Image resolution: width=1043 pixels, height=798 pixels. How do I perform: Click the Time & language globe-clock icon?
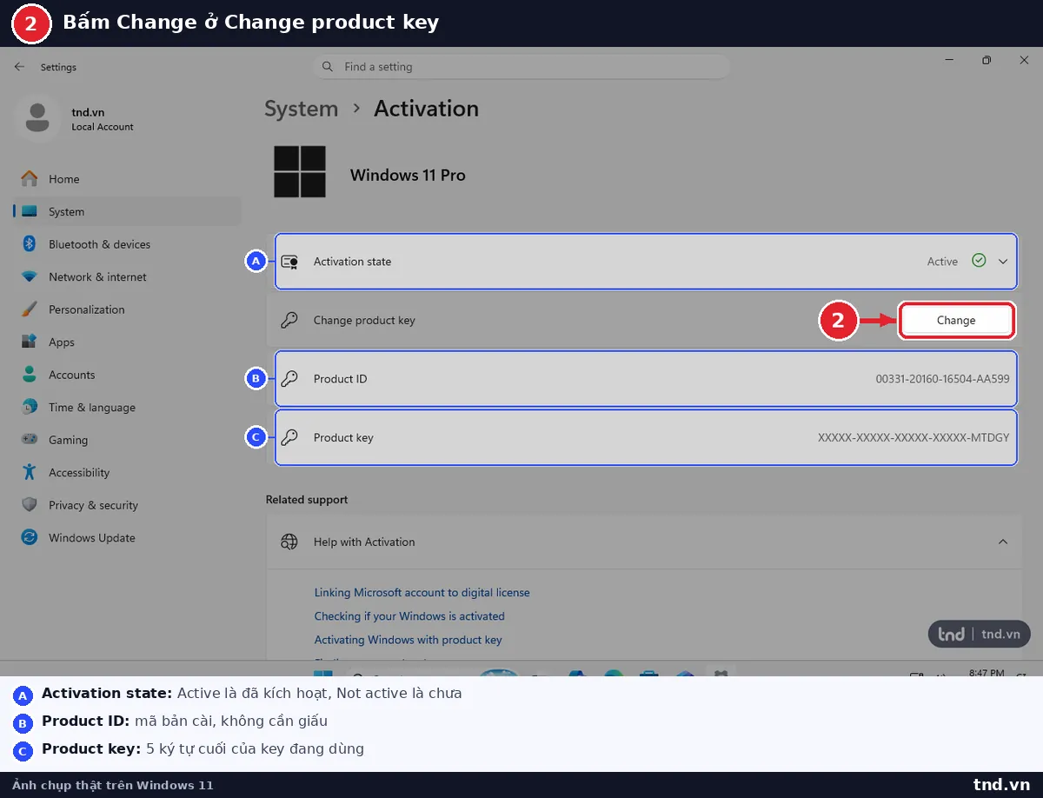[30, 407]
